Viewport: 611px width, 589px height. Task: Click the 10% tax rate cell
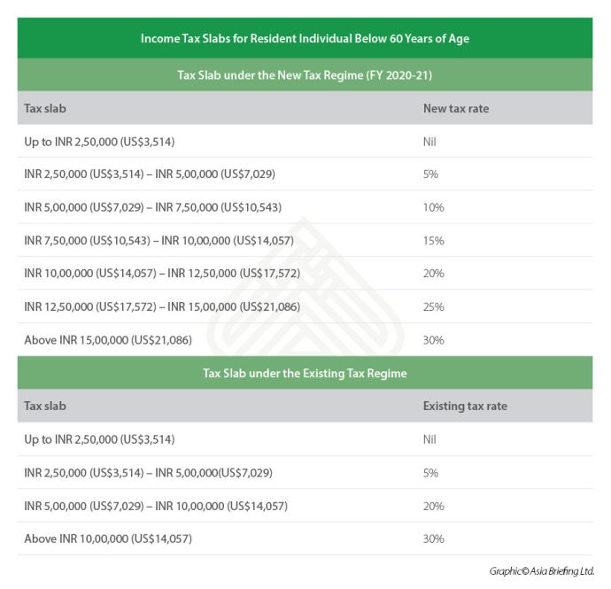pos(434,207)
